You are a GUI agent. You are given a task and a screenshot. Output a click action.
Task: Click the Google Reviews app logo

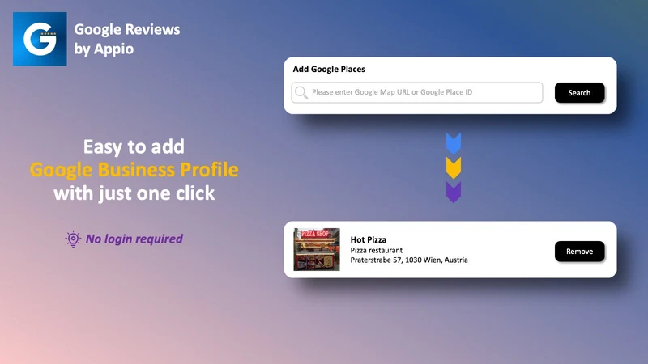coord(40,39)
